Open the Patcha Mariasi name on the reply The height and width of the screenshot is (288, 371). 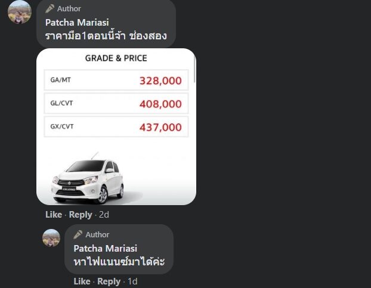tap(106, 248)
